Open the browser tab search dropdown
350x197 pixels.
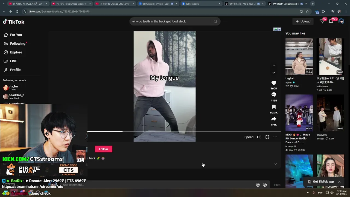tap(4, 4)
